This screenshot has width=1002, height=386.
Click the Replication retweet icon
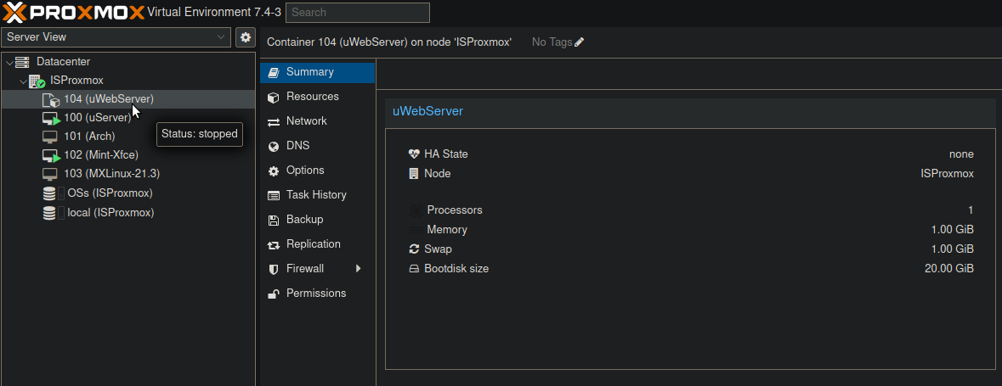coord(274,245)
